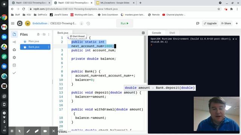Open the Version control sidebar icon

click(x=14, y=42)
